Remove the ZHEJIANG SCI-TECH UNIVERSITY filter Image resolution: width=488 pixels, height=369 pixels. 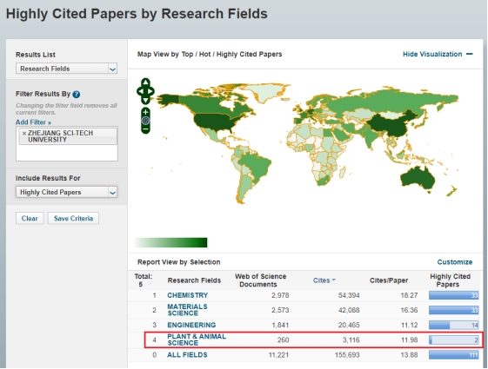click(24, 133)
